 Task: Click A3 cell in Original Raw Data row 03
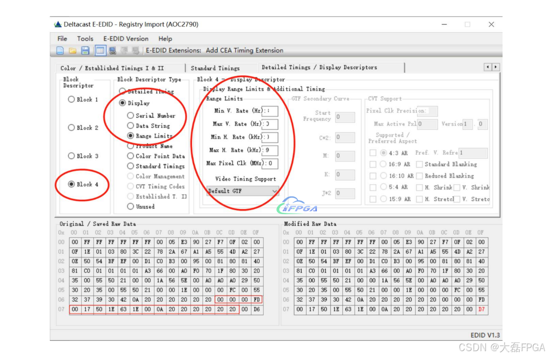point(147,271)
